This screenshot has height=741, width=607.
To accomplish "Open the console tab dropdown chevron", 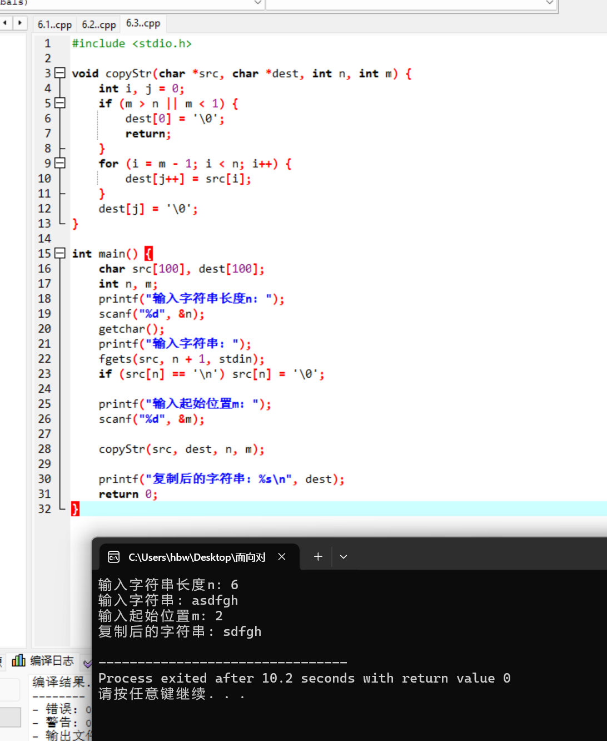I will (344, 557).
